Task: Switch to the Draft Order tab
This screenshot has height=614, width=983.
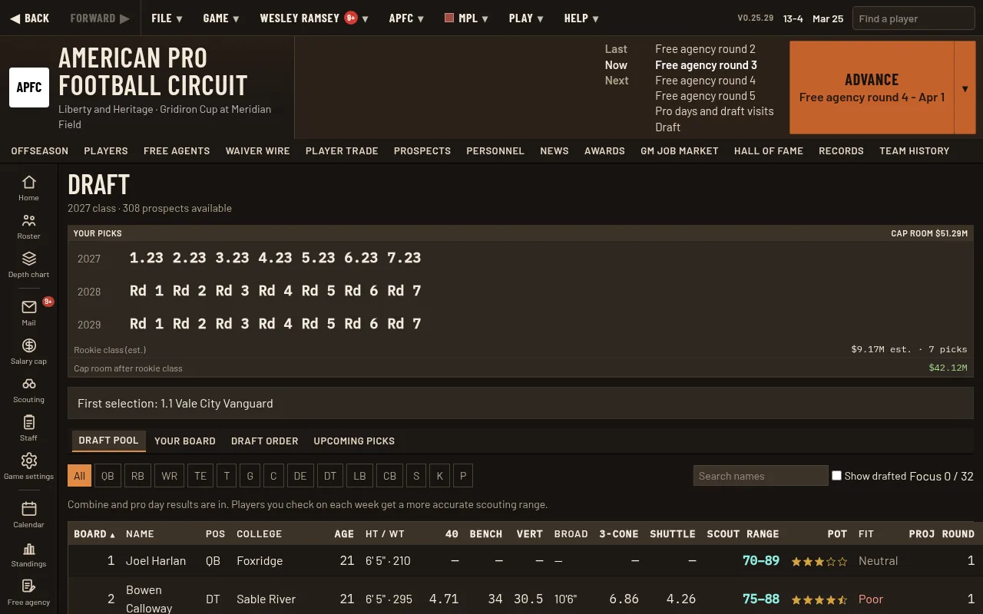Action: (264, 441)
